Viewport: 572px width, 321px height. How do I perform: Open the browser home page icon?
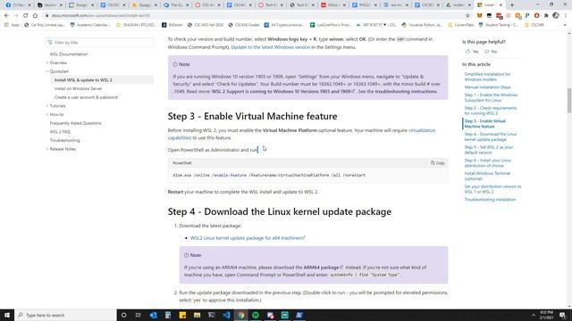click(x=35, y=16)
